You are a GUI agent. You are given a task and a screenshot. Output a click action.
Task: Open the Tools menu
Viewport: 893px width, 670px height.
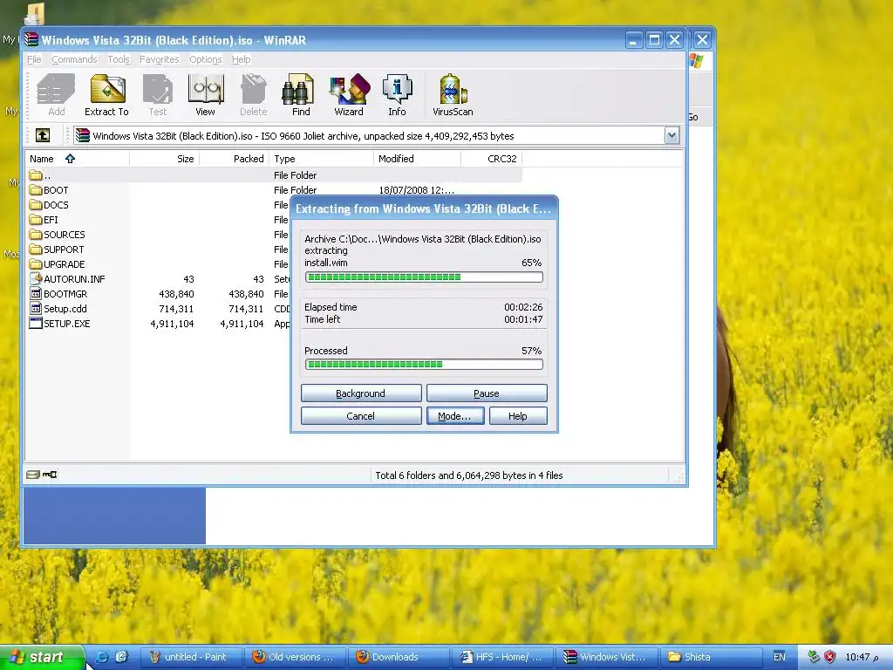point(119,59)
